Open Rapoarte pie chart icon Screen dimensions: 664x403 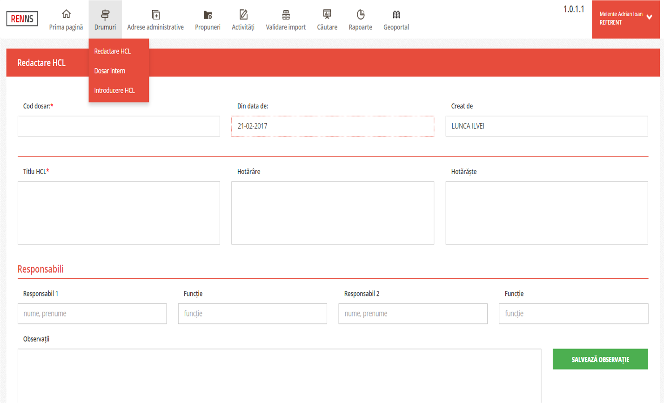pyautogui.click(x=360, y=14)
